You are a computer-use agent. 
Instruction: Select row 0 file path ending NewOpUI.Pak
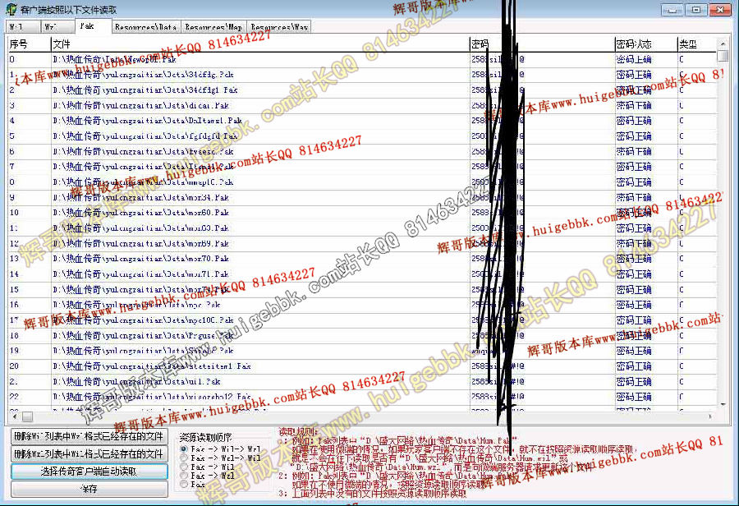point(114,59)
